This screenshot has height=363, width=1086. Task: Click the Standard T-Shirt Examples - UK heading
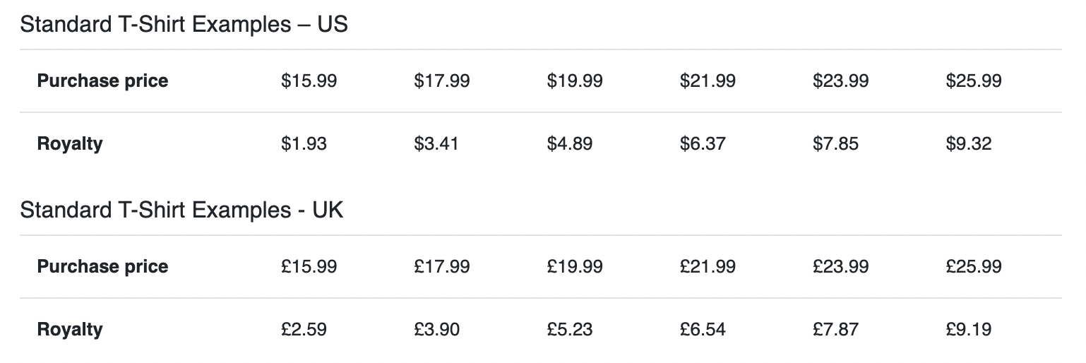coord(181,210)
